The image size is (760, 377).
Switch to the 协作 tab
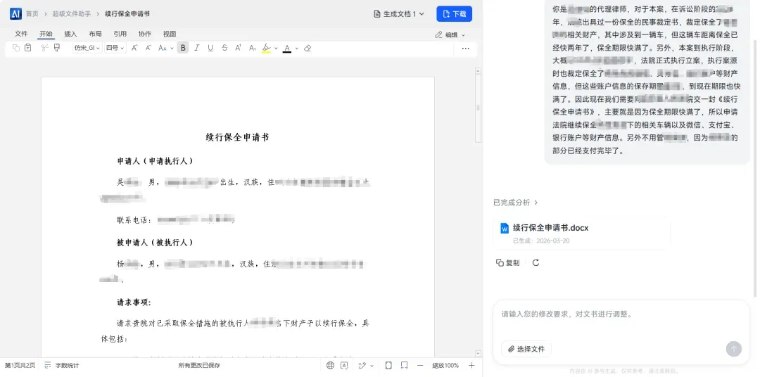tap(145, 34)
